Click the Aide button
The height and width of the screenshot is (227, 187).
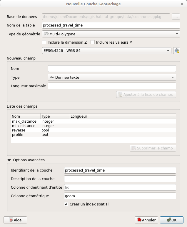point(15,220)
